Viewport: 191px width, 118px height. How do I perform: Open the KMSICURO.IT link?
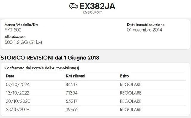(x=92, y=12)
